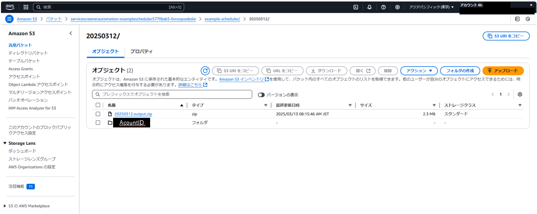The height and width of the screenshot is (214, 537).
Task: Open the Asia Pacific (Tokyo) region dropdown
Action: 432,7
